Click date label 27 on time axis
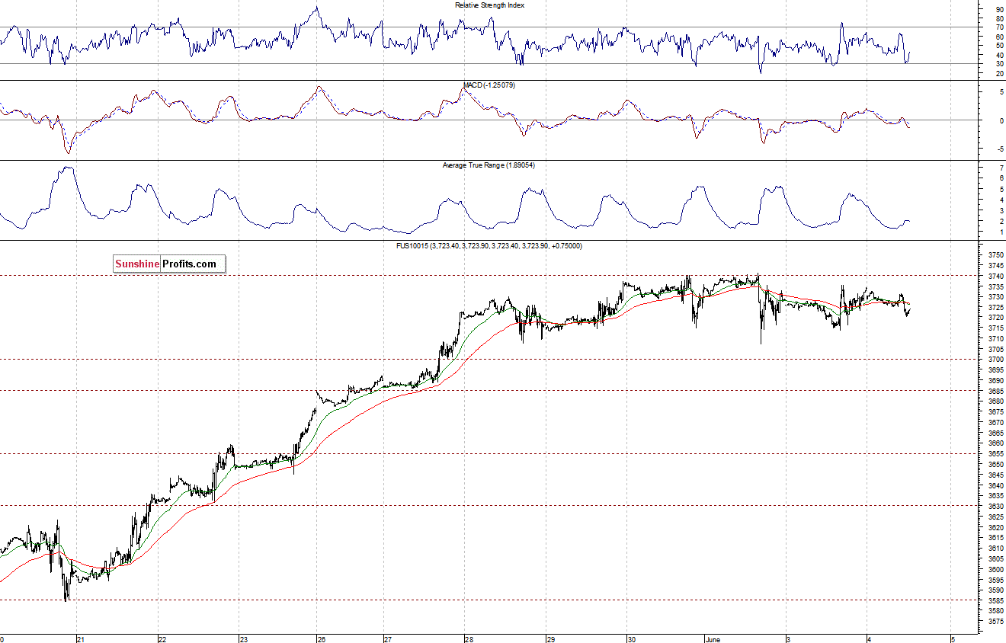Viewport: 1006px width, 643px height. click(x=388, y=639)
